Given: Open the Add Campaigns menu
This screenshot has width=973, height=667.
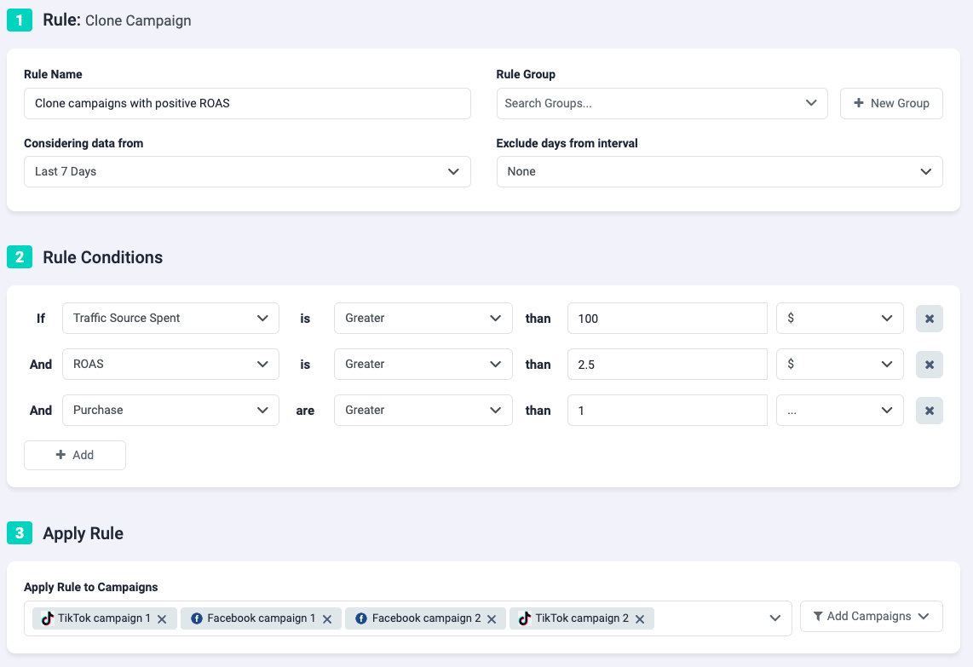Looking at the screenshot, I should click(x=871, y=616).
